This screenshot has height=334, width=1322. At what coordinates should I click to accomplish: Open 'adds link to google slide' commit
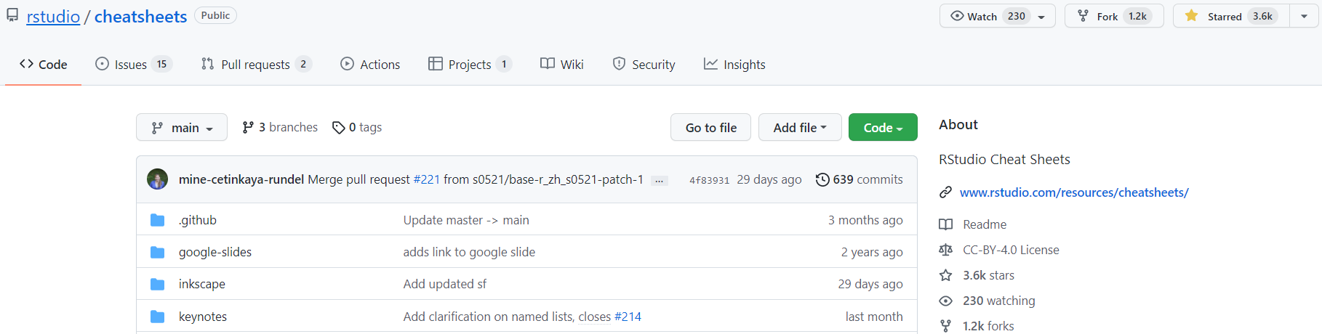(469, 252)
